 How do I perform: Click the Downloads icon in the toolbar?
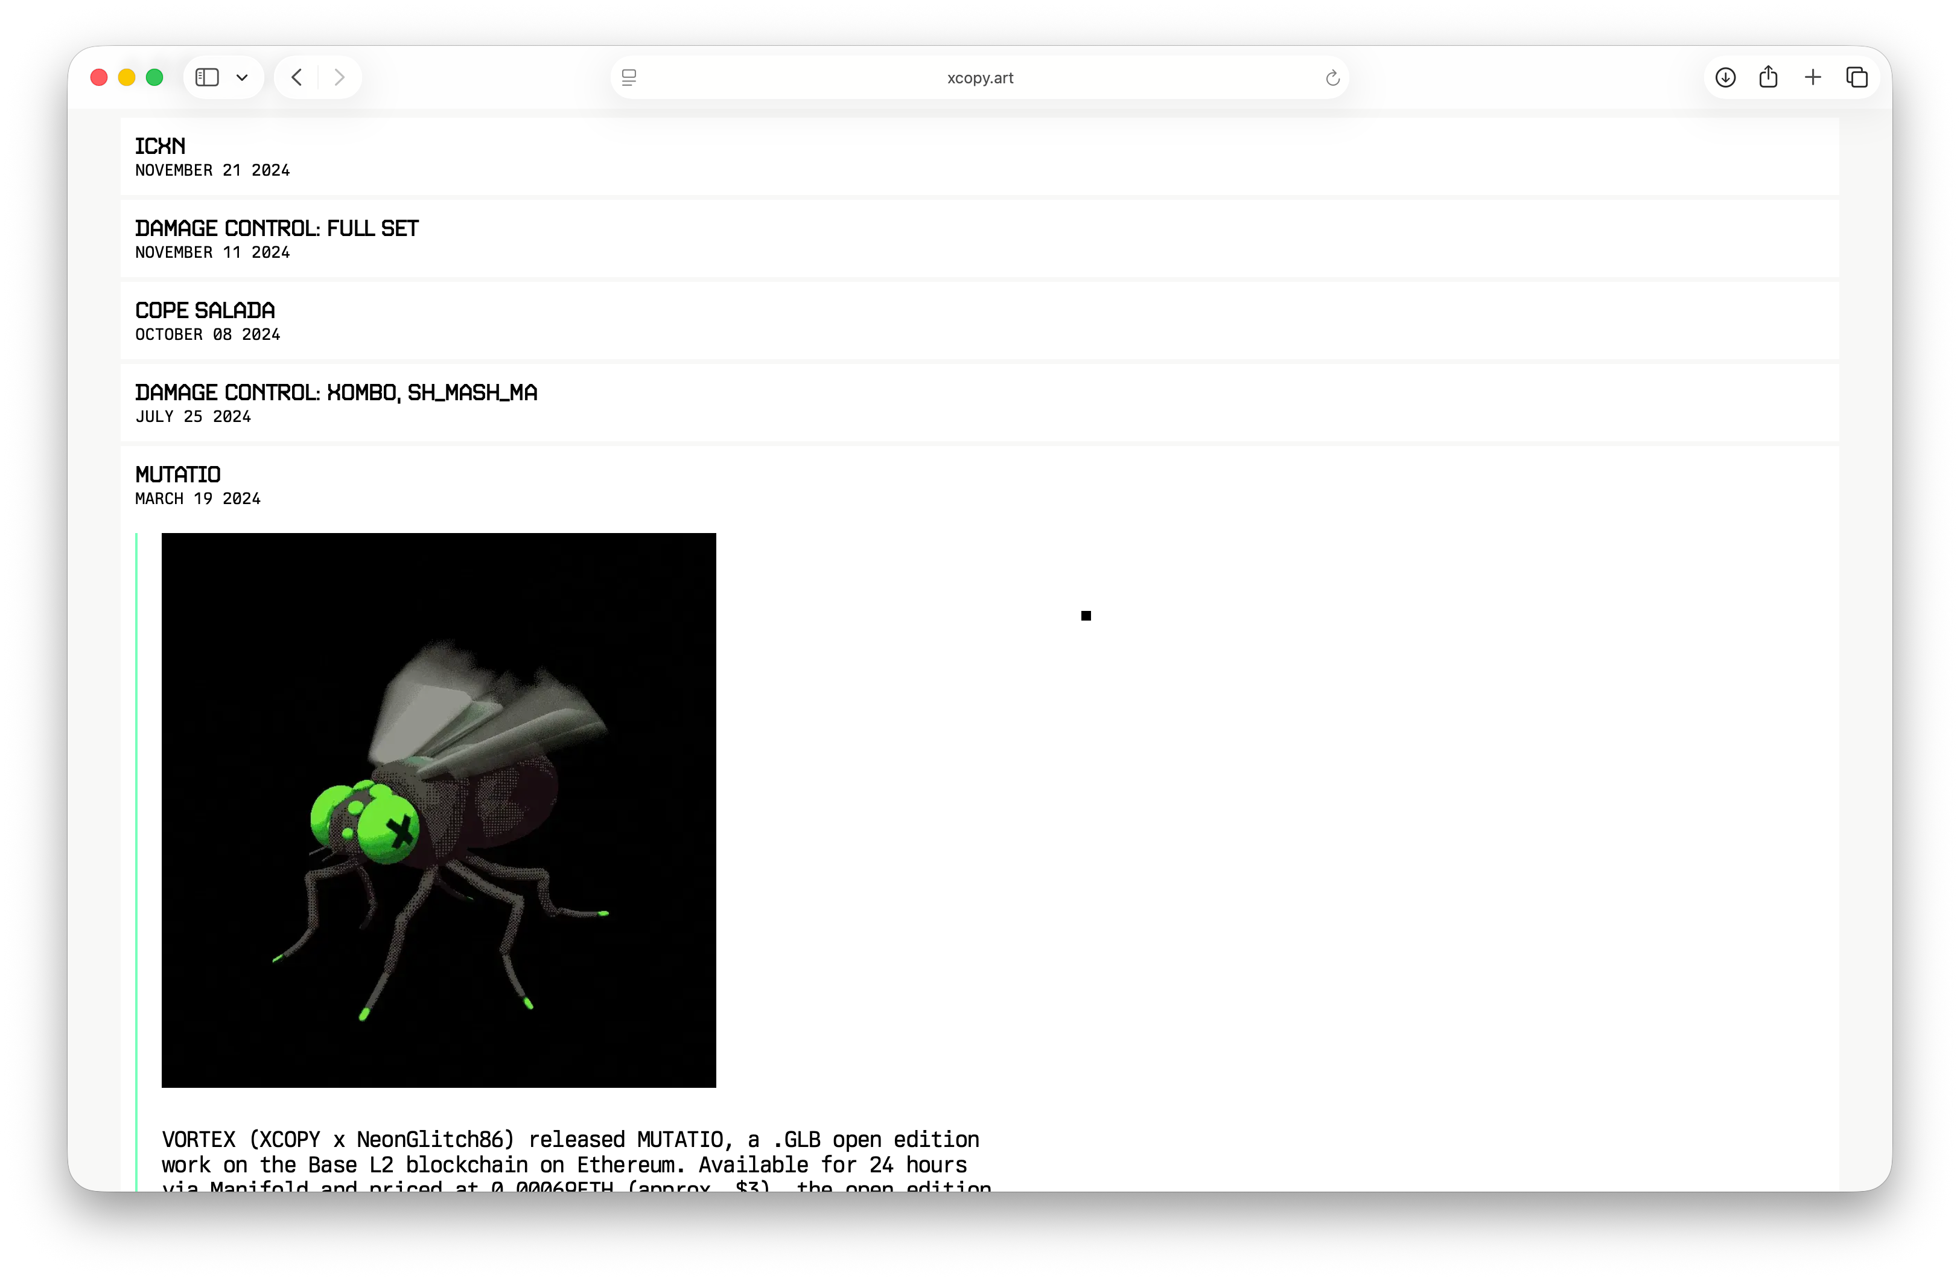(x=1725, y=77)
